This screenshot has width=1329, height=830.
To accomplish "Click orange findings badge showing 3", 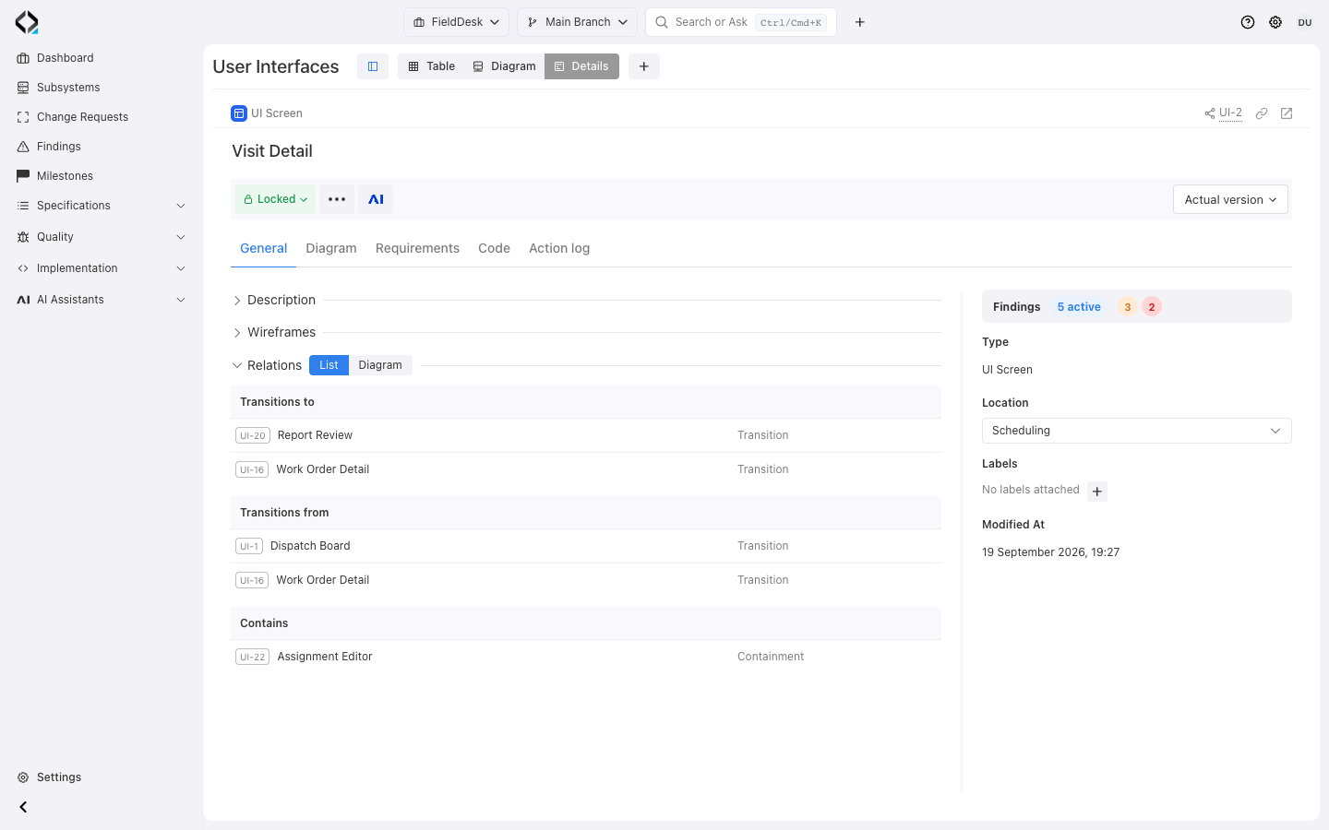I will (x=1128, y=307).
